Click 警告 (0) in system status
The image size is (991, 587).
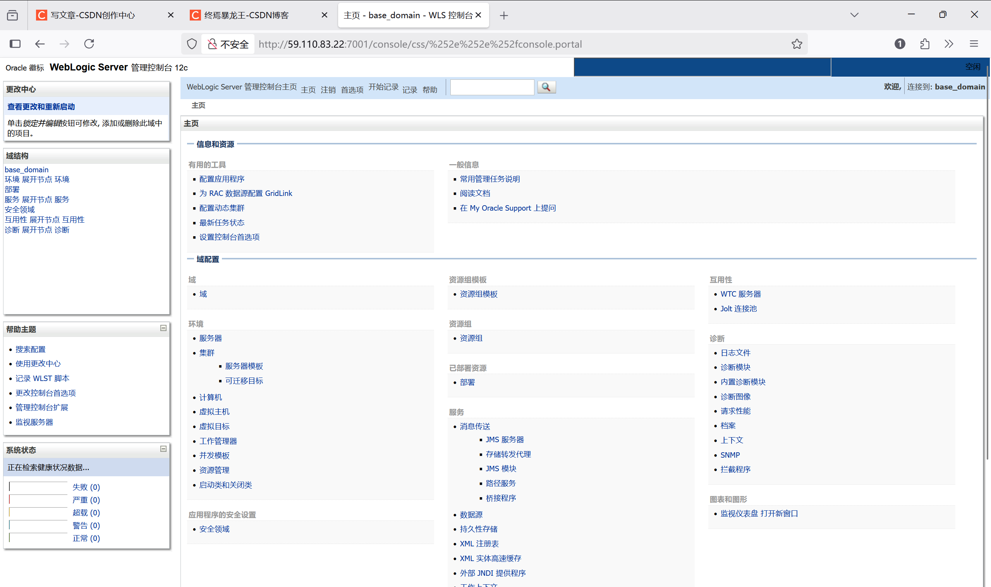[x=86, y=525]
